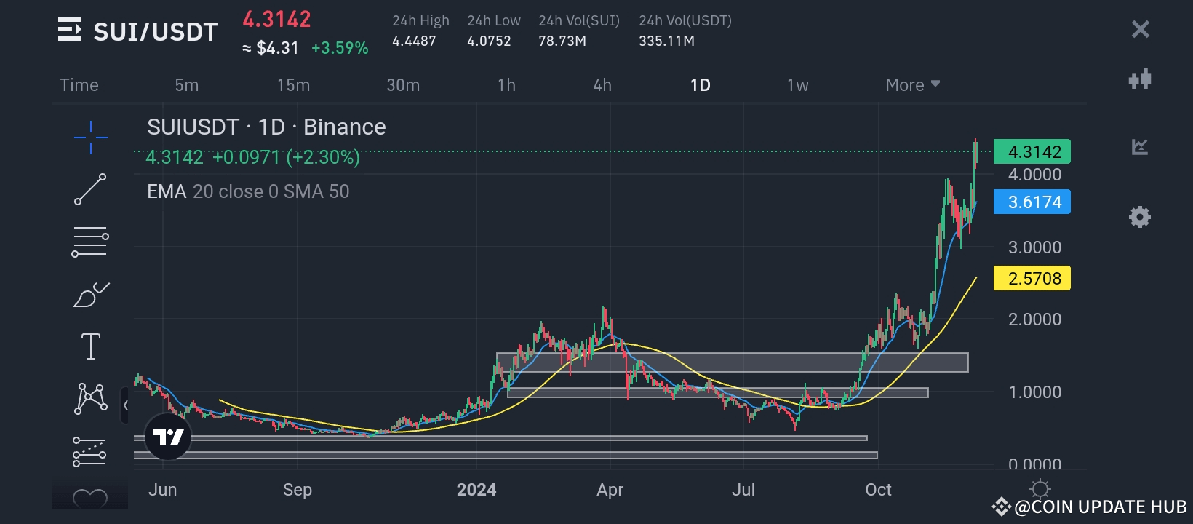
Task: Close the chart with the X icon
Action: click(x=1140, y=29)
